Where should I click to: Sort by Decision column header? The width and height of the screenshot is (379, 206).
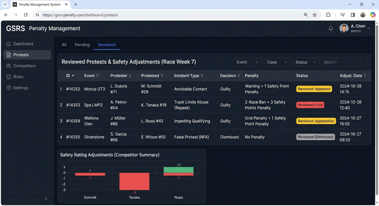point(230,76)
